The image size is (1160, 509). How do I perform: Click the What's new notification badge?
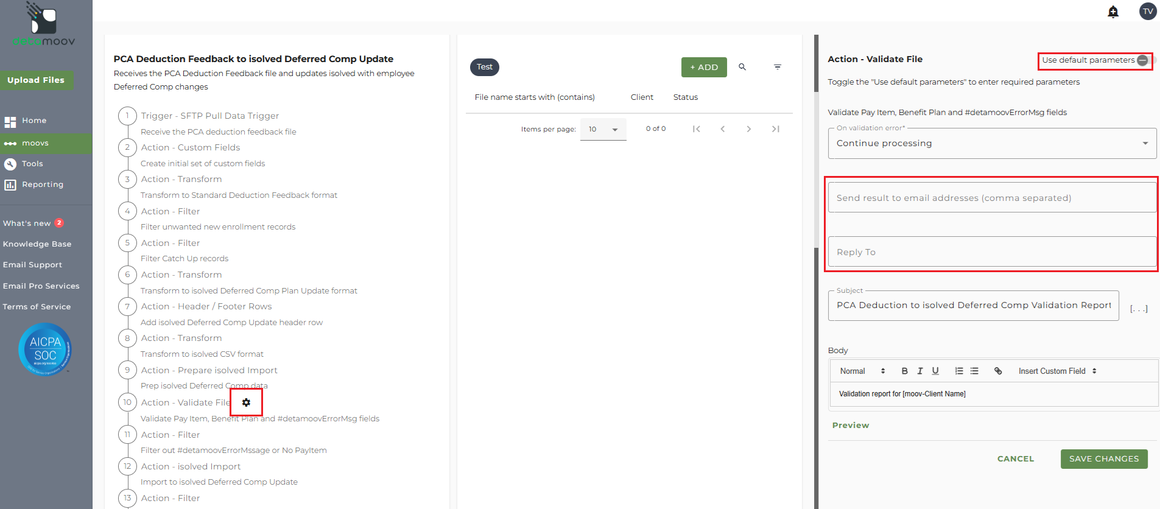[59, 223]
